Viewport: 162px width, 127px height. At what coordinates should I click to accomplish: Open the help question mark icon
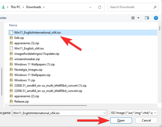(156, 18)
